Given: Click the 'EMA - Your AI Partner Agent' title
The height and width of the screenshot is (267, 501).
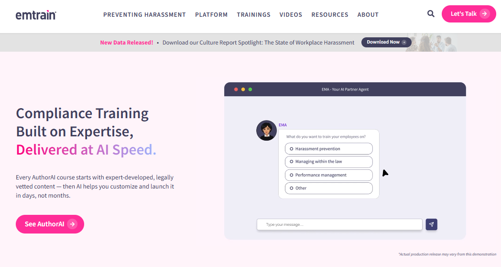Looking at the screenshot, I should pyautogui.click(x=345, y=89).
